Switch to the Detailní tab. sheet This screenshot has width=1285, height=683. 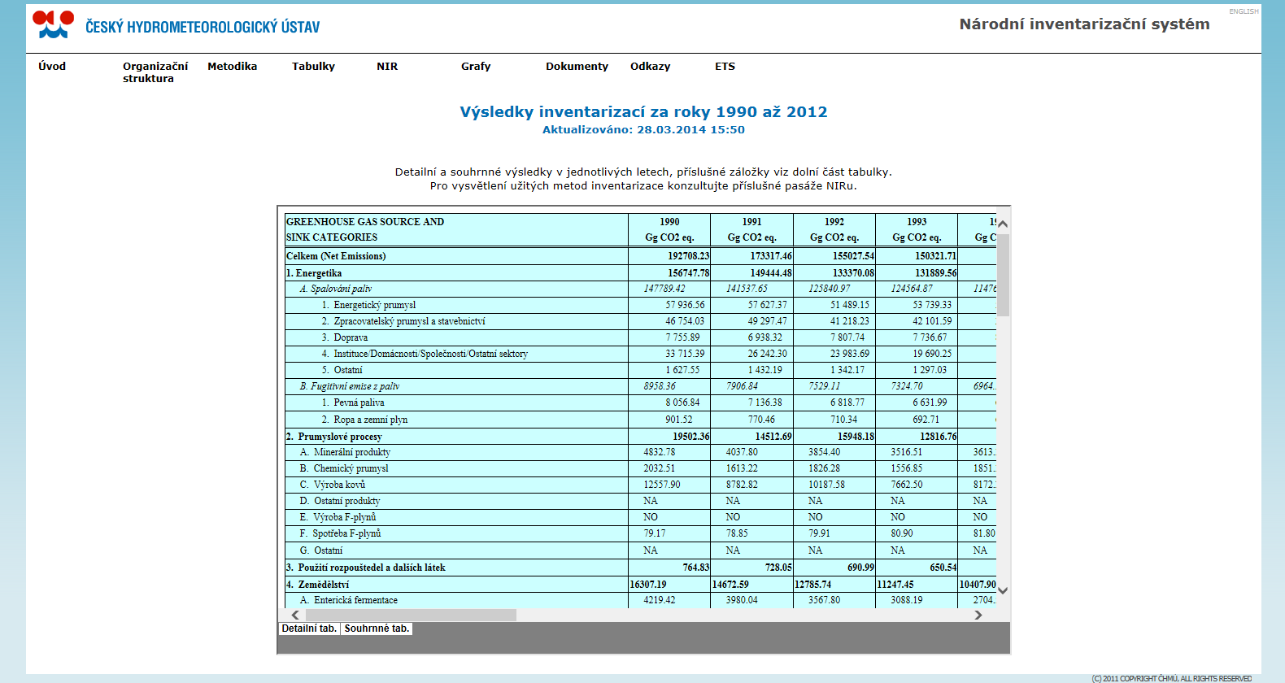coord(309,629)
